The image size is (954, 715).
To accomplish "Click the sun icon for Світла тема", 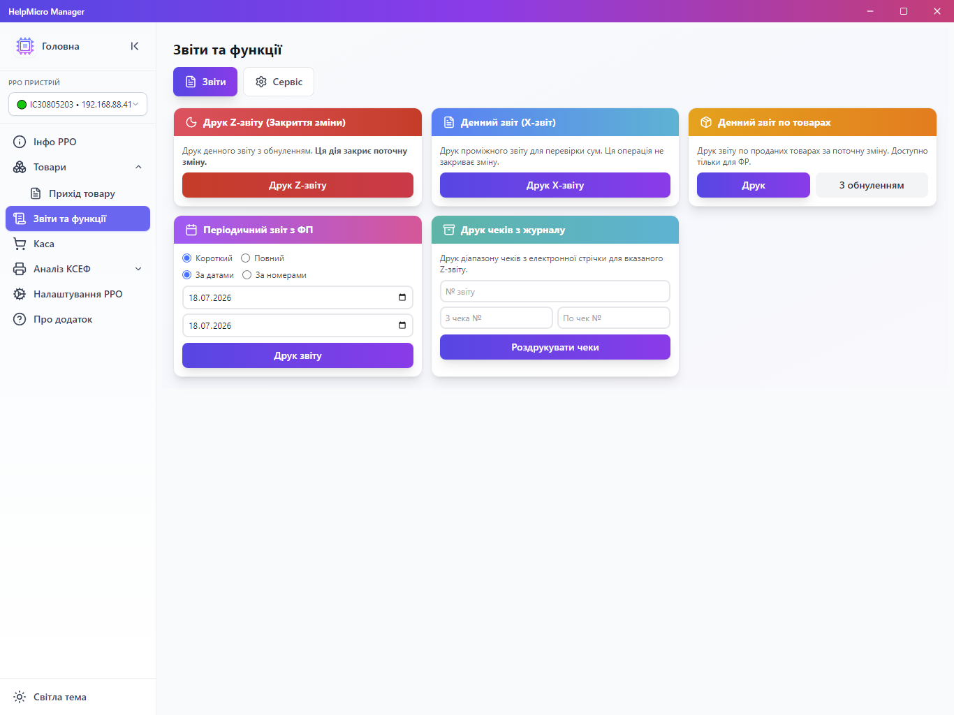I will pyautogui.click(x=20, y=697).
